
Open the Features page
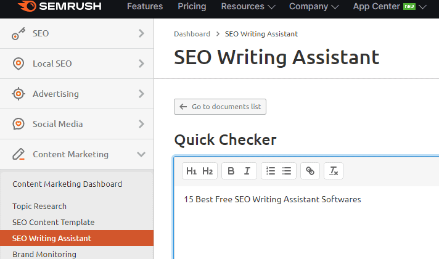pos(145,6)
